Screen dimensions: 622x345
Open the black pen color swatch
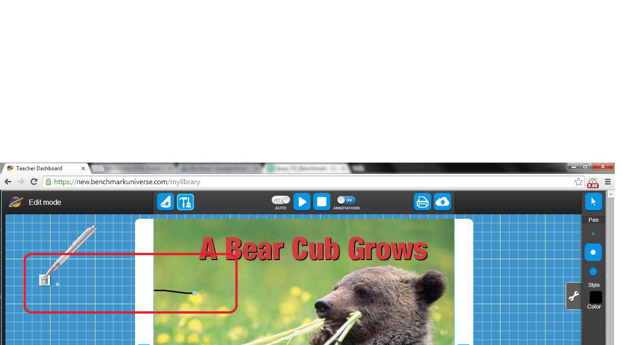coord(596,297)
